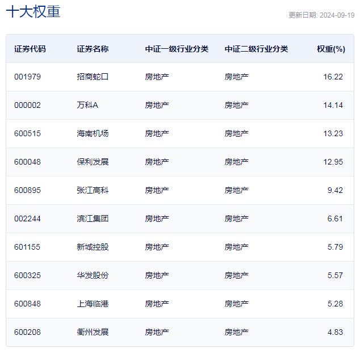This screenshot has width=360, height=353.
Task: Open the 滨江集团 row name
Action: [x=93, y=218]
